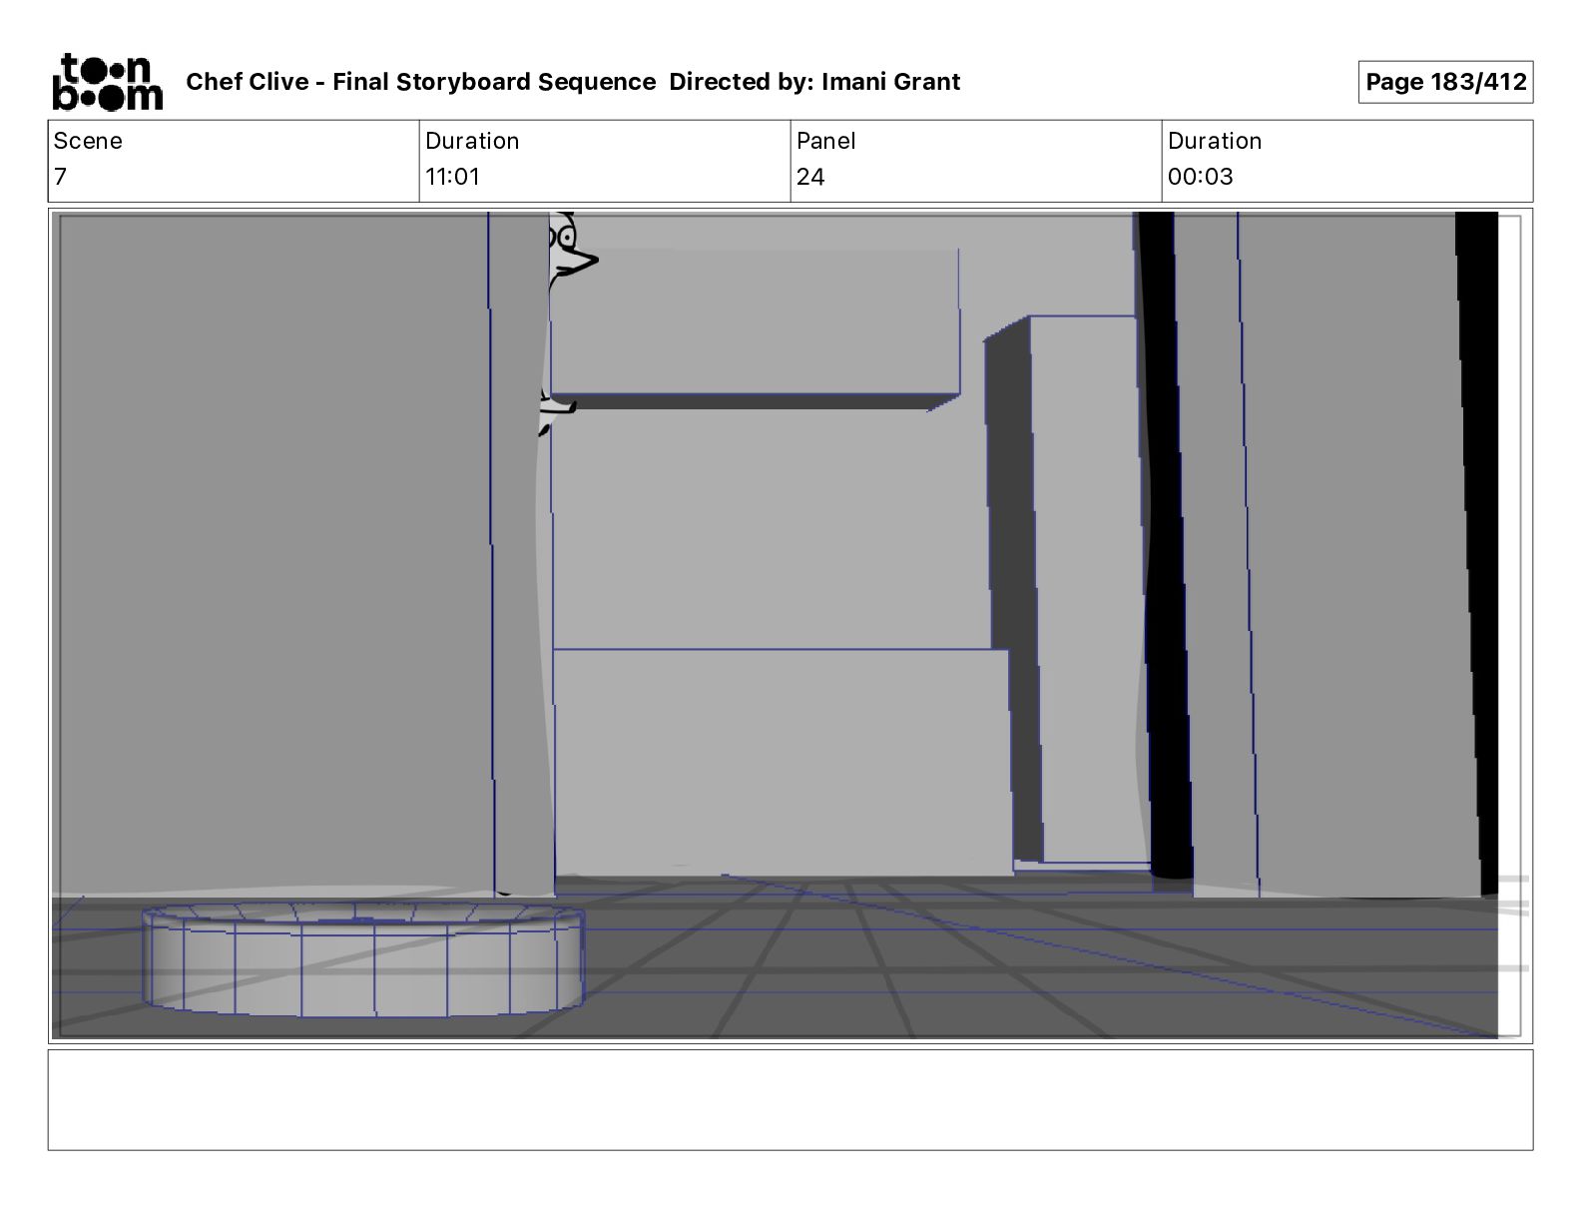Image resolution: width=1581 pixels, height=1222 pixels.
Task: Click the round wireframe tub on floor
Action: point(363,959)
